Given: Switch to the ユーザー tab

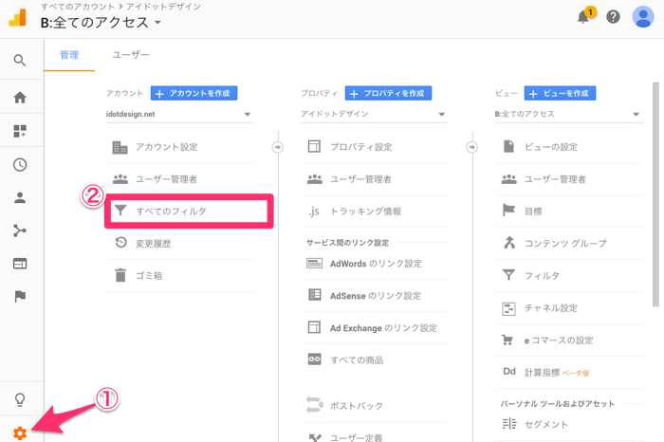Looking at the screenshot, I should click(x=131, y=55).
